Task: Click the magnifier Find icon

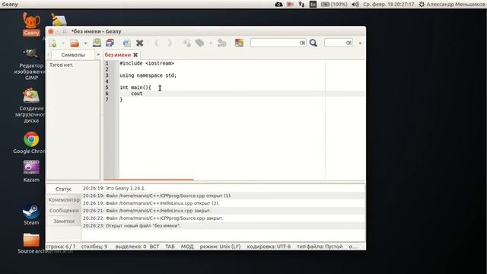Action: click(x=314, y=43)
